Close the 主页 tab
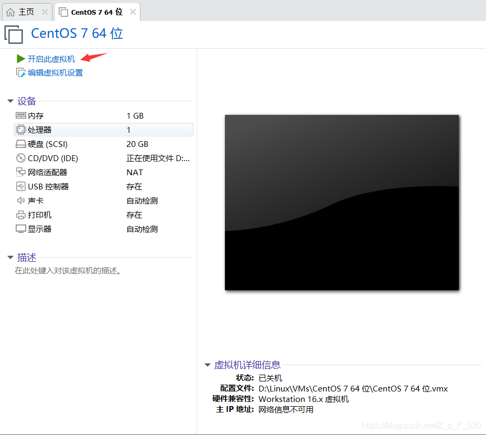The image size is (486, 435). click(45, 12)
